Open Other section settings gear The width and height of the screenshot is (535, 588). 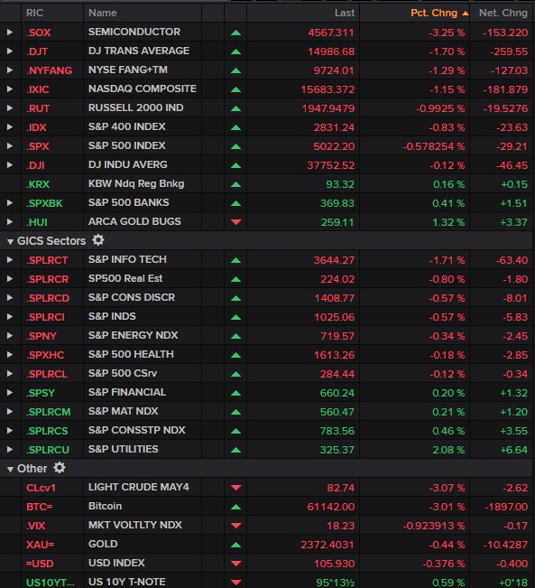(60, 468)
